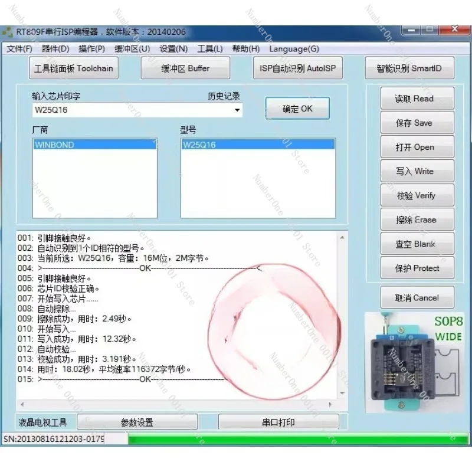Screen dimensions: 472x472
Task: Click the application icon in the title bar
Action: (x=7, y=32)
